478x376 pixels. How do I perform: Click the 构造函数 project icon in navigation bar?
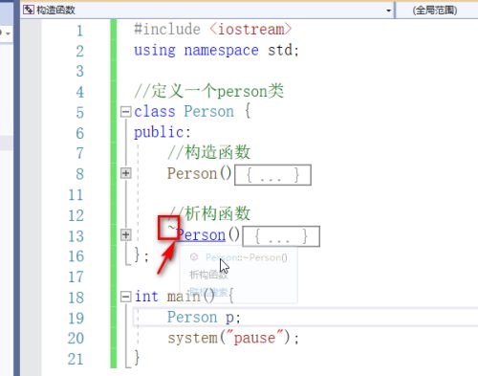(x=28, y=10)
